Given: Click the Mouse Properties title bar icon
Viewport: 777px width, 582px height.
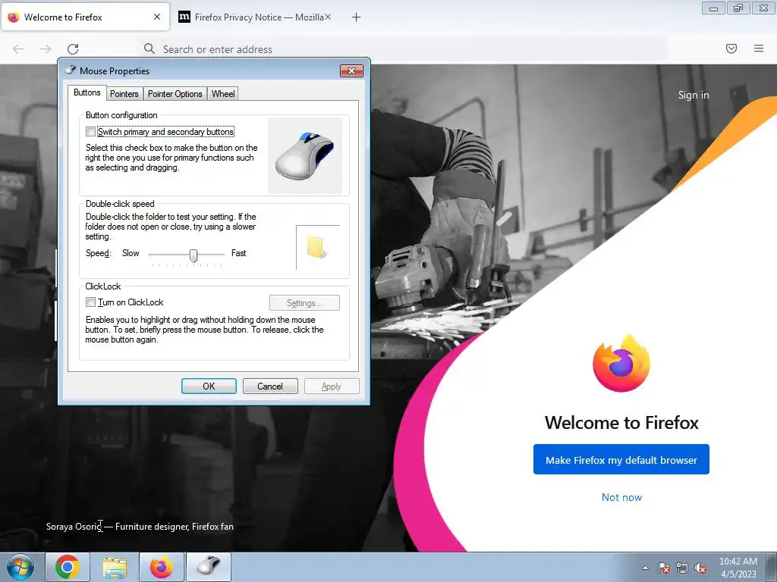Looking at the screenshot, I should (x=71, y=70).
